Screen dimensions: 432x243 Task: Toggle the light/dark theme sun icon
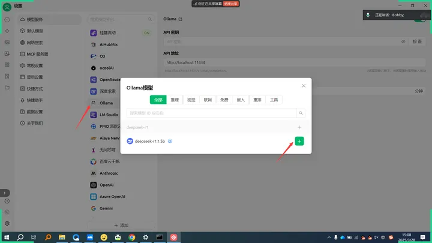(7, 212)
